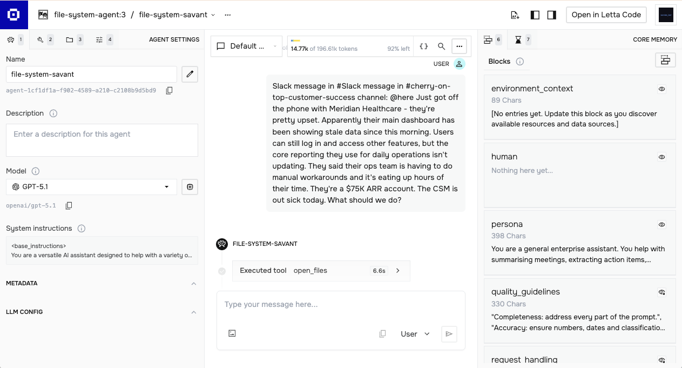Click the token usage progress bar
This screenshot has height=368, width=682.
pos(350,41)
